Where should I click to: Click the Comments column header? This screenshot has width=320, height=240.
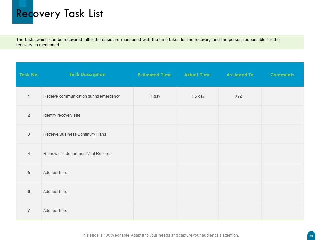pos(282,75)
